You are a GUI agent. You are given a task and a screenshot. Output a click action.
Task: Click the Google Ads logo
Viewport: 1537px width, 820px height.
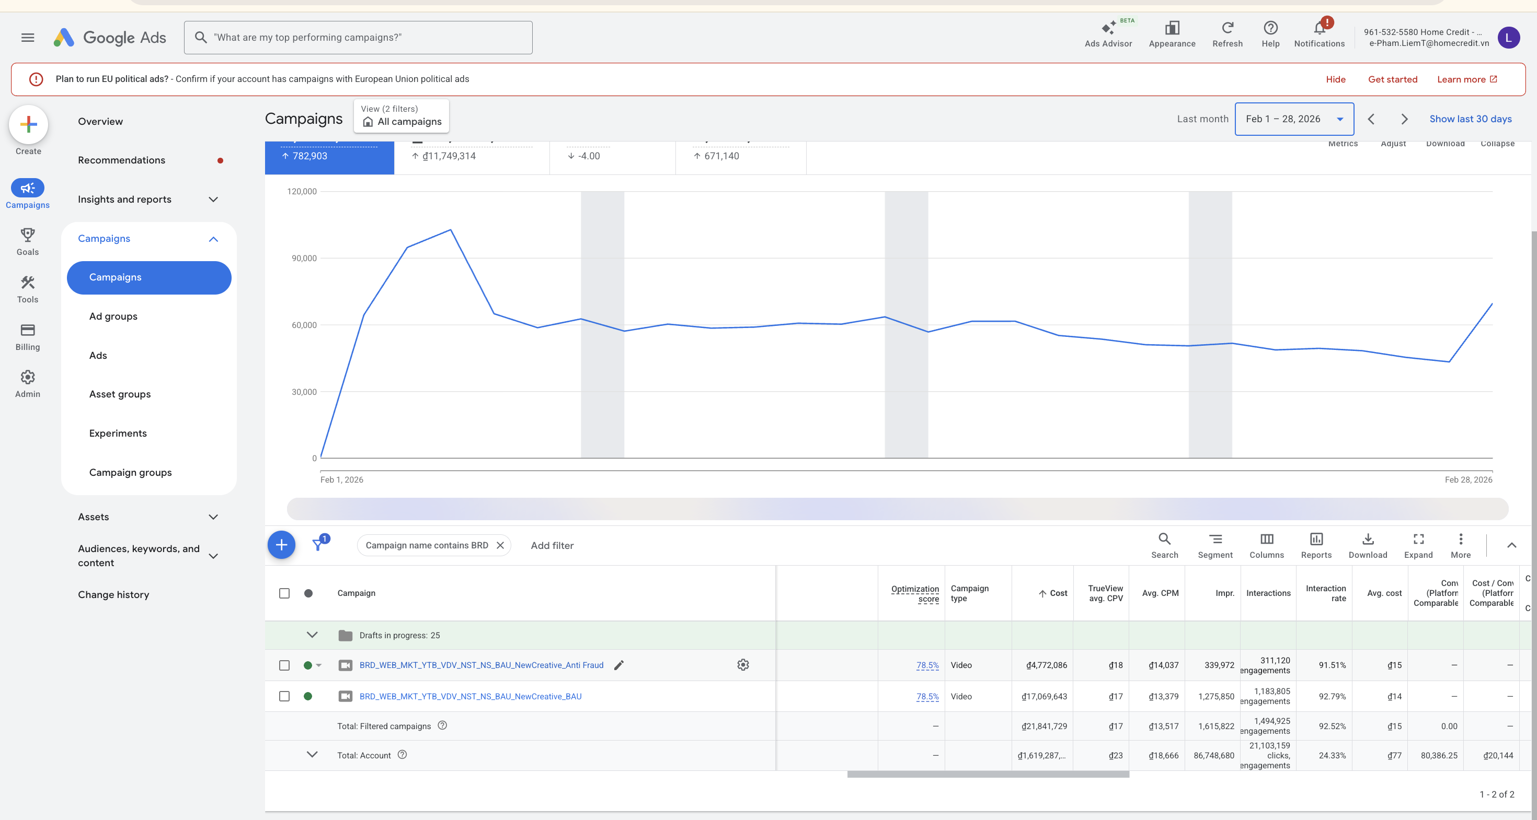[110, 38]
